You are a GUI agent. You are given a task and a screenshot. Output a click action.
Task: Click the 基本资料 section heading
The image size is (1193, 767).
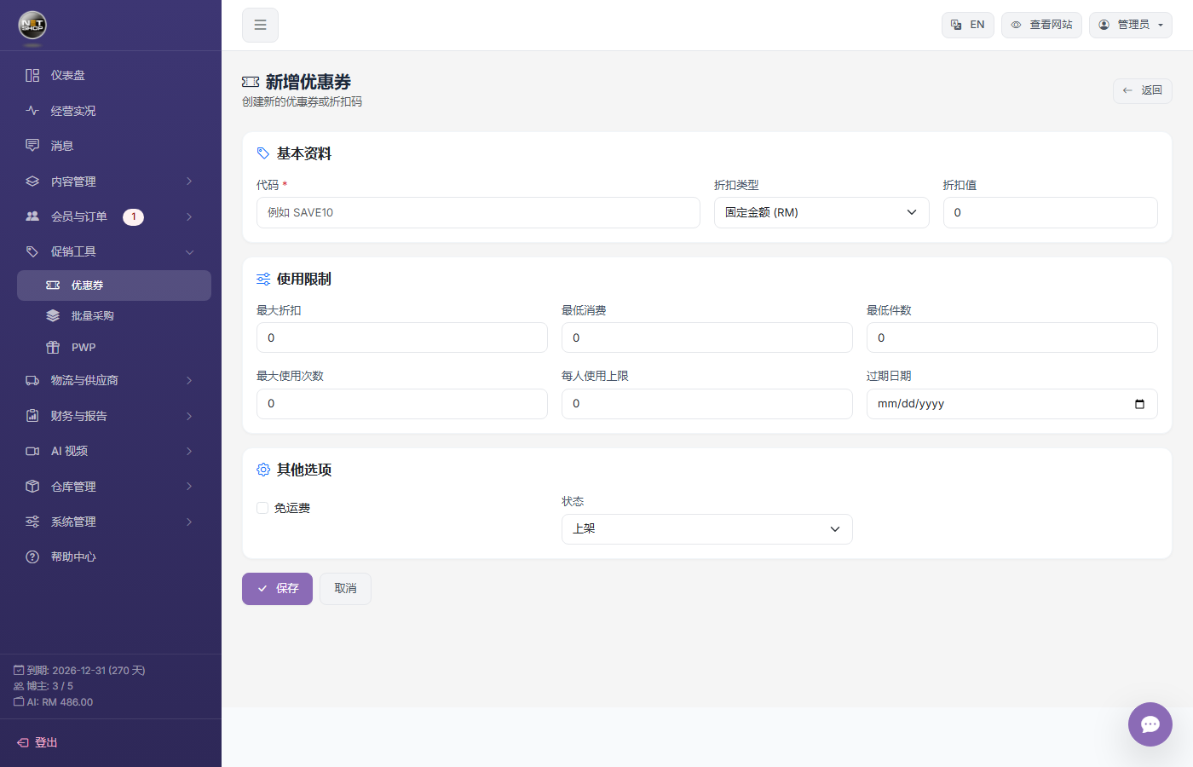304,153
